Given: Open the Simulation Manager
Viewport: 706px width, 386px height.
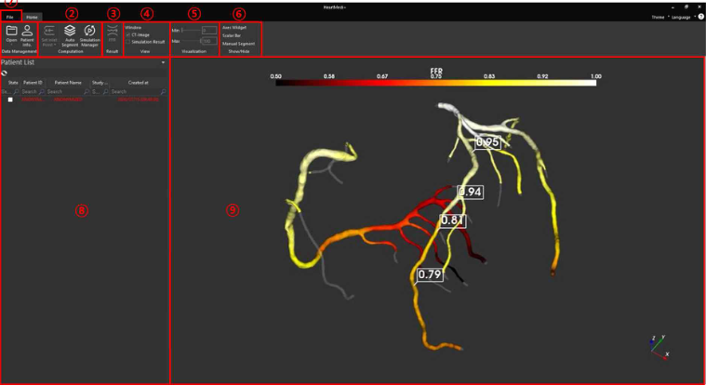Looking at the screenshot, I should click(90, 33).
